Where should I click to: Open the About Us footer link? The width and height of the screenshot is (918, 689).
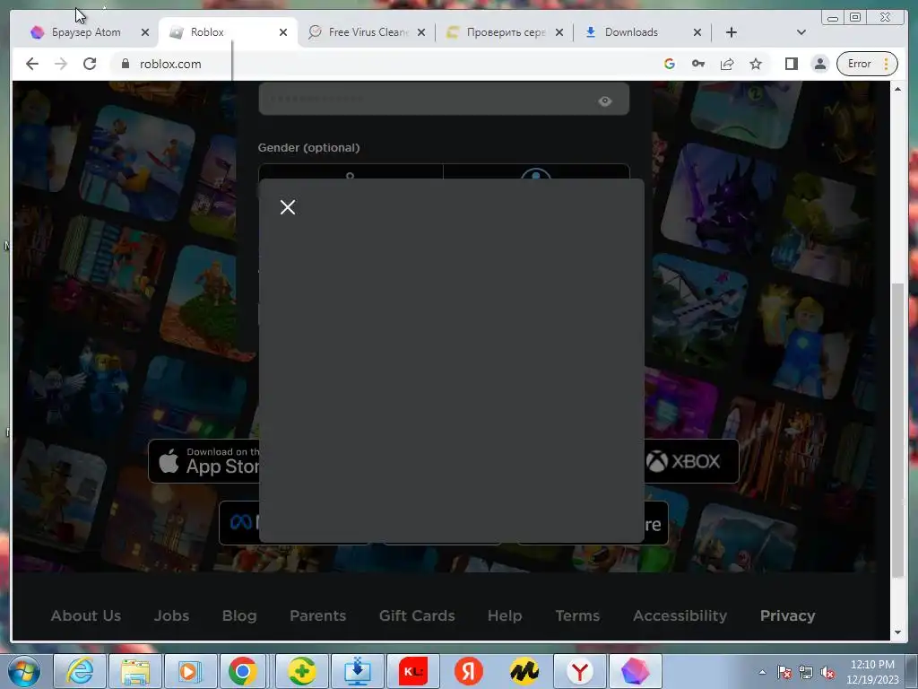[x=85, y=615]
